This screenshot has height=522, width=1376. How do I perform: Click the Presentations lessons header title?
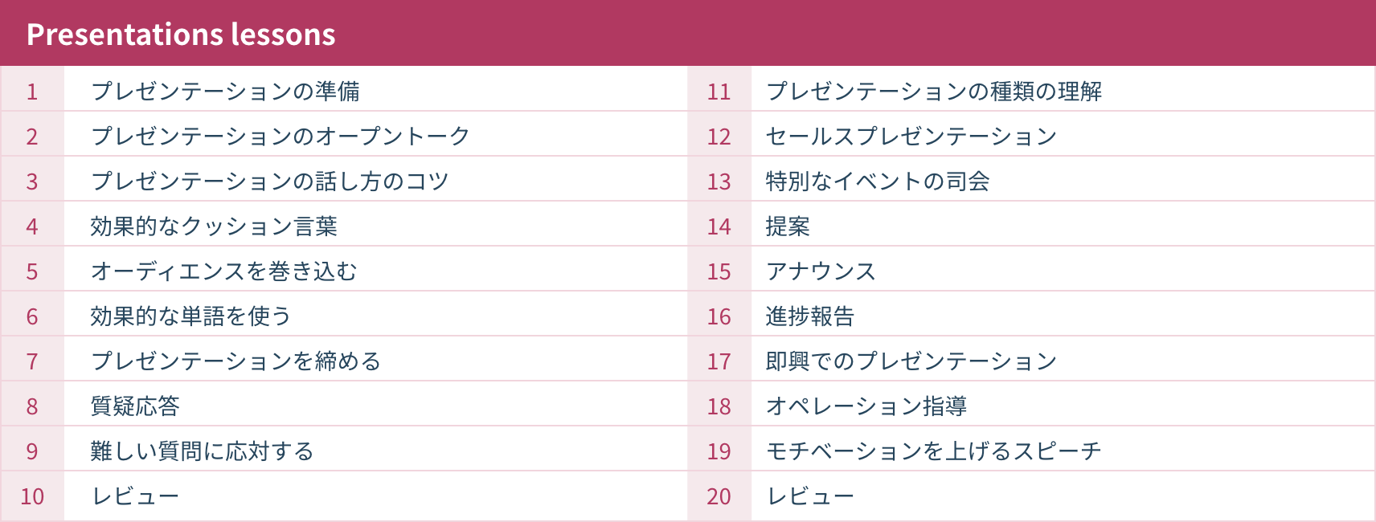click(x=181, y=35)
